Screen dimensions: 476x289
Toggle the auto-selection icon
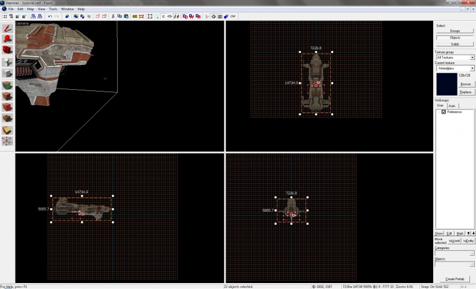pyautogui.click(x=156, y=17)
